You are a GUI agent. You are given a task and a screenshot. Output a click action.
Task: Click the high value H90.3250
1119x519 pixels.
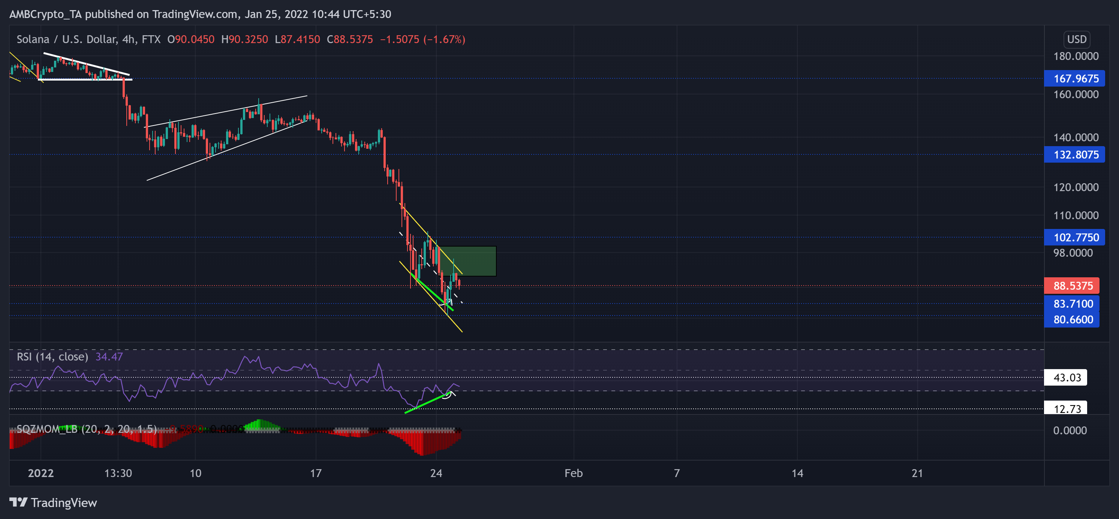pos(244,39)
